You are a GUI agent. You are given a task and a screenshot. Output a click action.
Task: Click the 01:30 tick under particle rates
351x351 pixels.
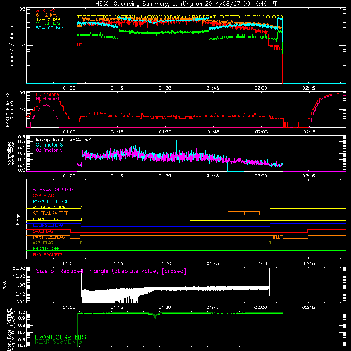(x=165, y=132)
